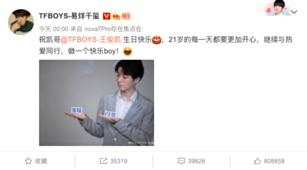Click the star favorite icon
Image resolution: width=307 pixels, height=170 pixels.
[28, 161]
